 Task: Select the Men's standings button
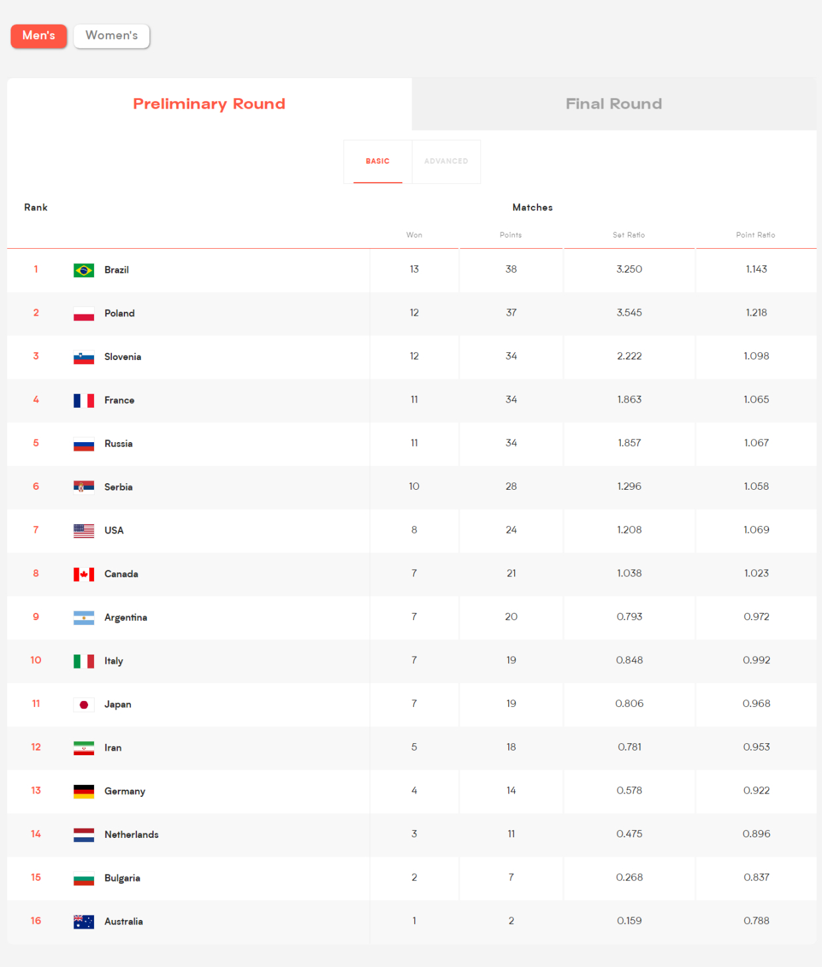tap(38, 36)
